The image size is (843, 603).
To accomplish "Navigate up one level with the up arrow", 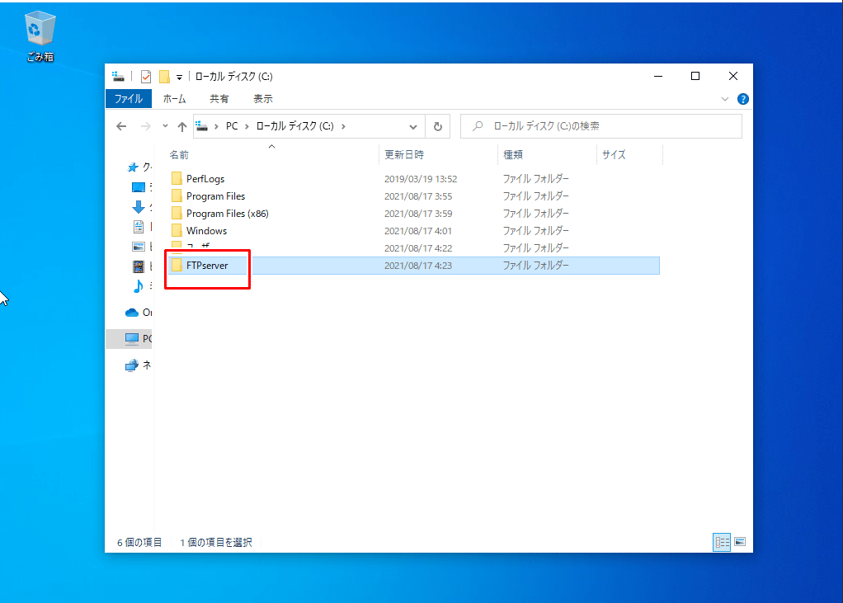I will pos(181,125).
